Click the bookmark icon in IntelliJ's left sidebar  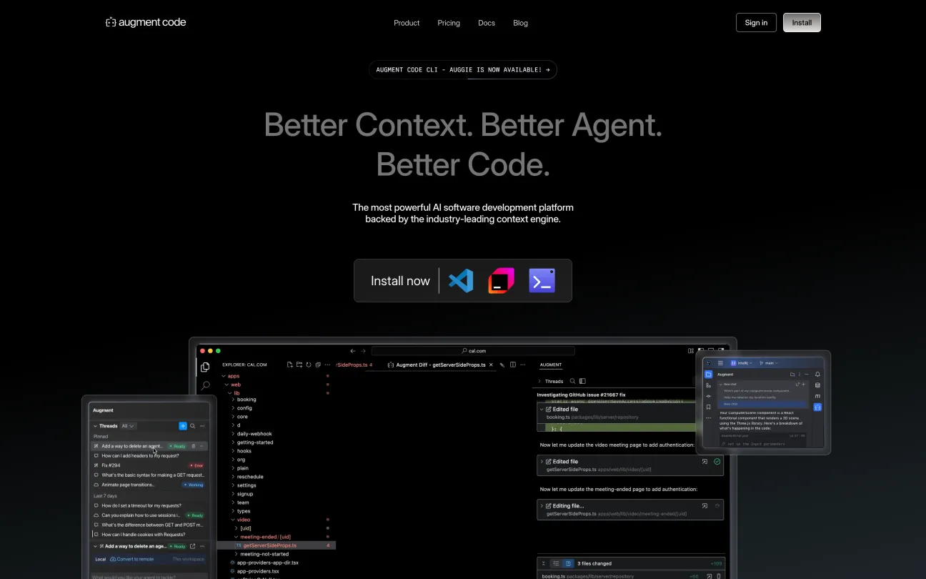click(x=708, y=407)
